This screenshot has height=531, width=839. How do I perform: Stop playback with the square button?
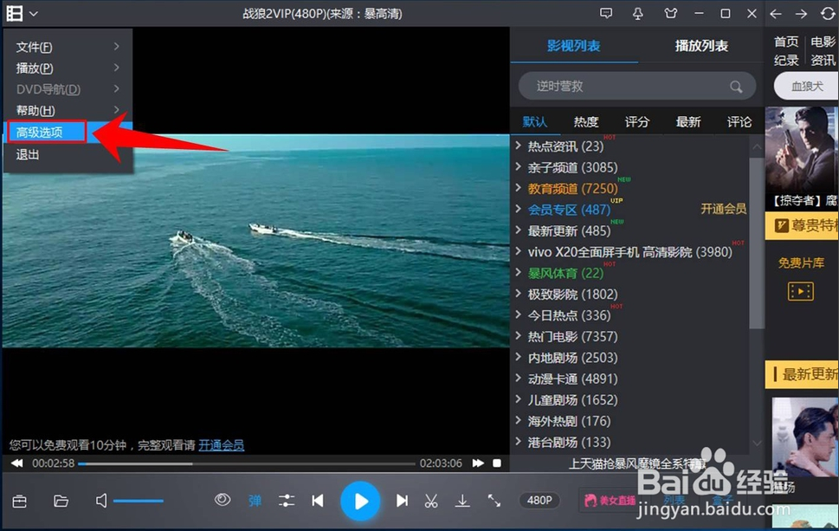point(497,463)
